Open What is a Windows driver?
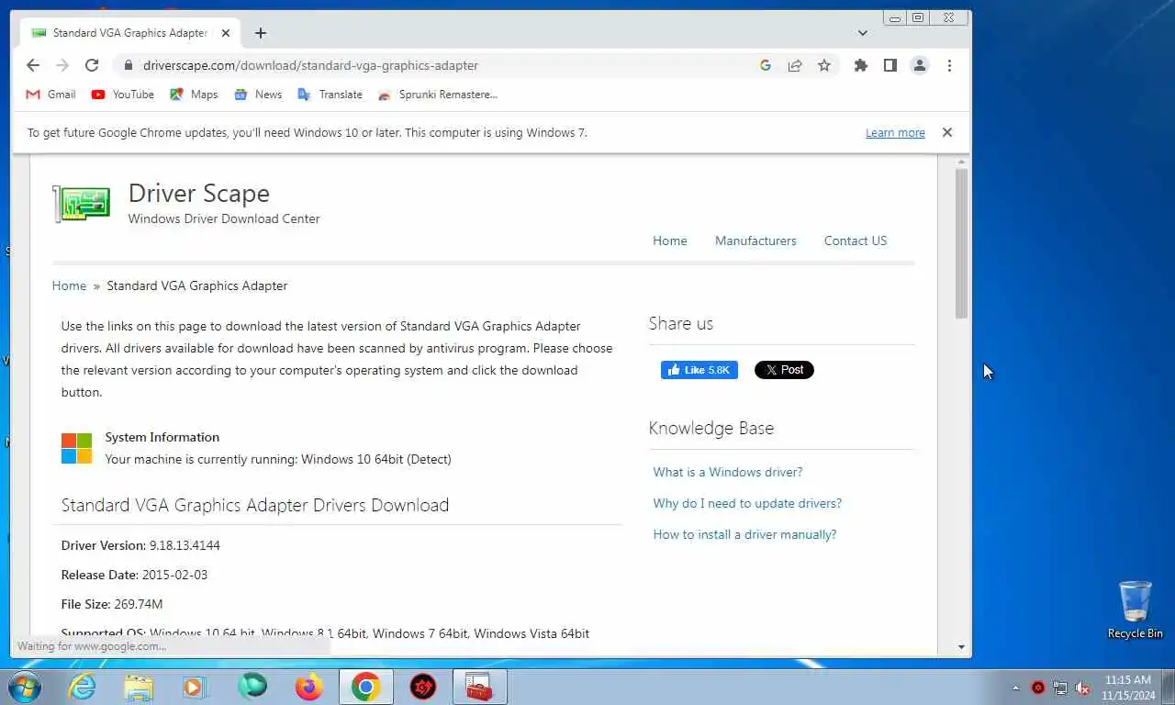Image resolution: width=1175 pixels, height=705 pixels. [728, 472]
